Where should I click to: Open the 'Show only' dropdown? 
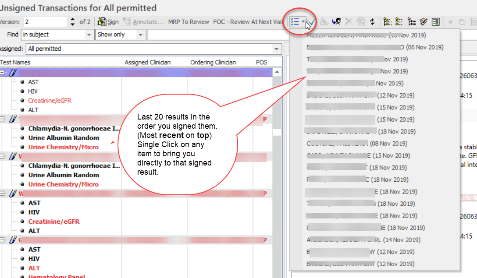(141, 35)
